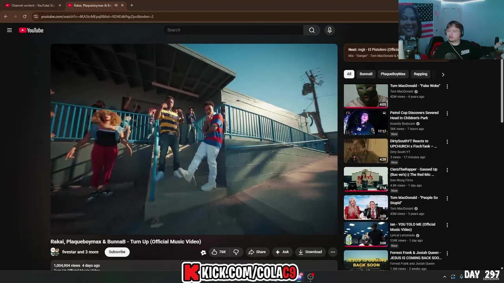The height and width of the screenshot is (283, 504).
Task: Open Tom MacDonald Fake Woke thumbnail
Action: coord(366,96)
